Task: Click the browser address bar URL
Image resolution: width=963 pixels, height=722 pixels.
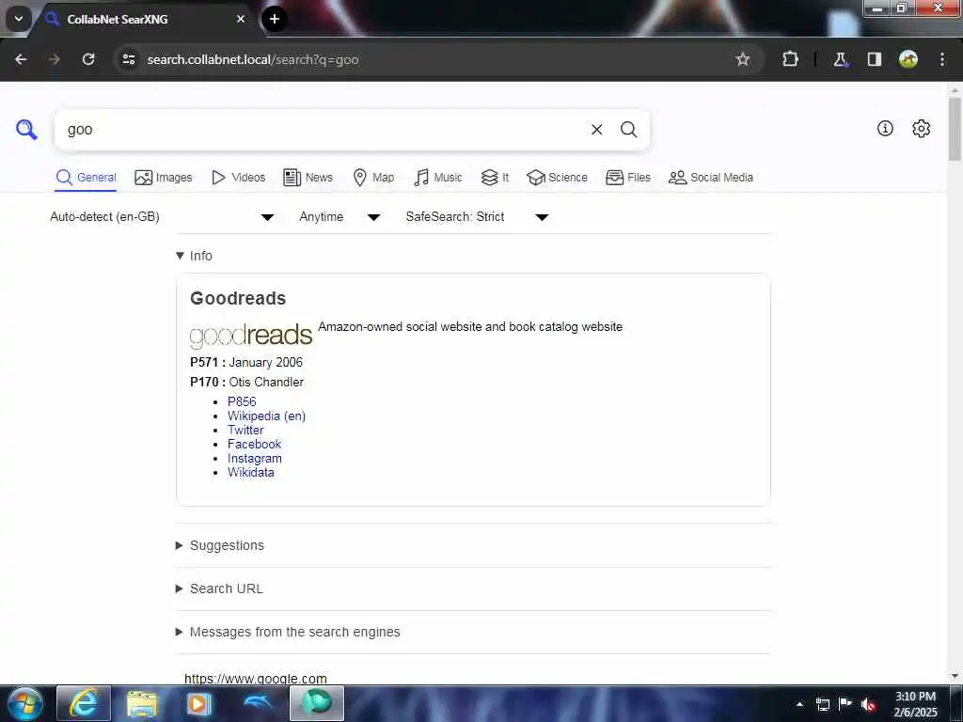Action: (253, 59)
